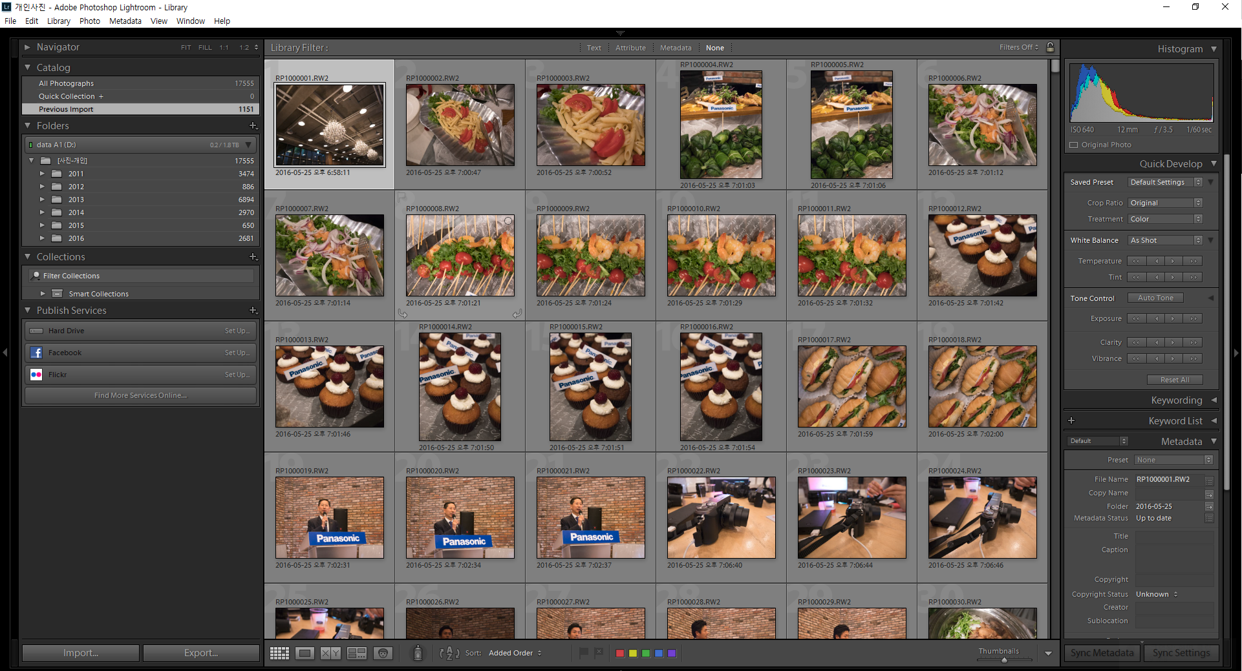Switch to Loupe view icon

point(305,653)
